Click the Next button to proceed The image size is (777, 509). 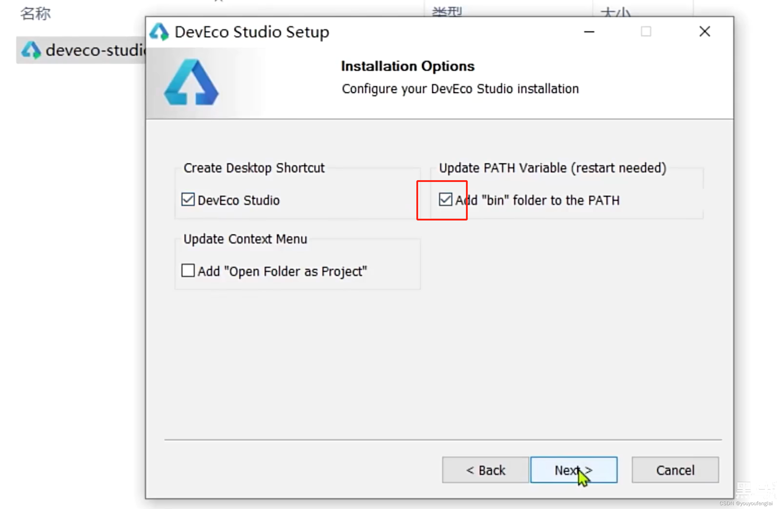tap(574, 470)
